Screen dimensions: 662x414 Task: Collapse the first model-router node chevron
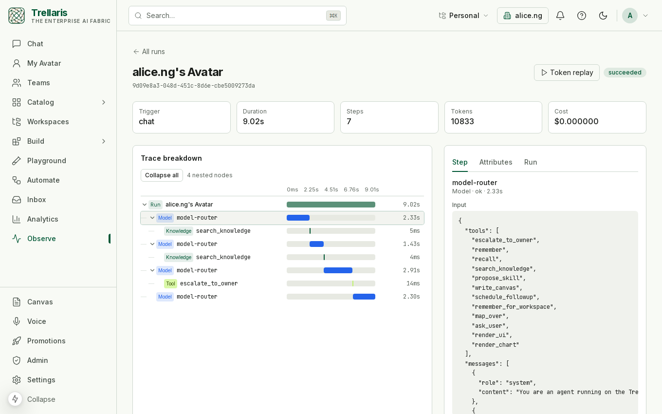coord(152,218)
